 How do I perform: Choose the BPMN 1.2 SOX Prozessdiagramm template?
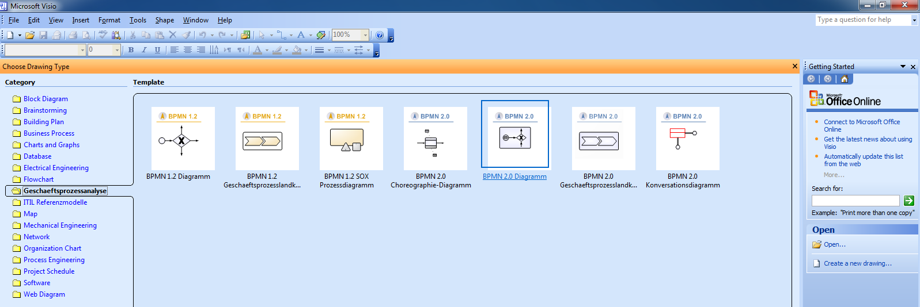coord(351,148)
